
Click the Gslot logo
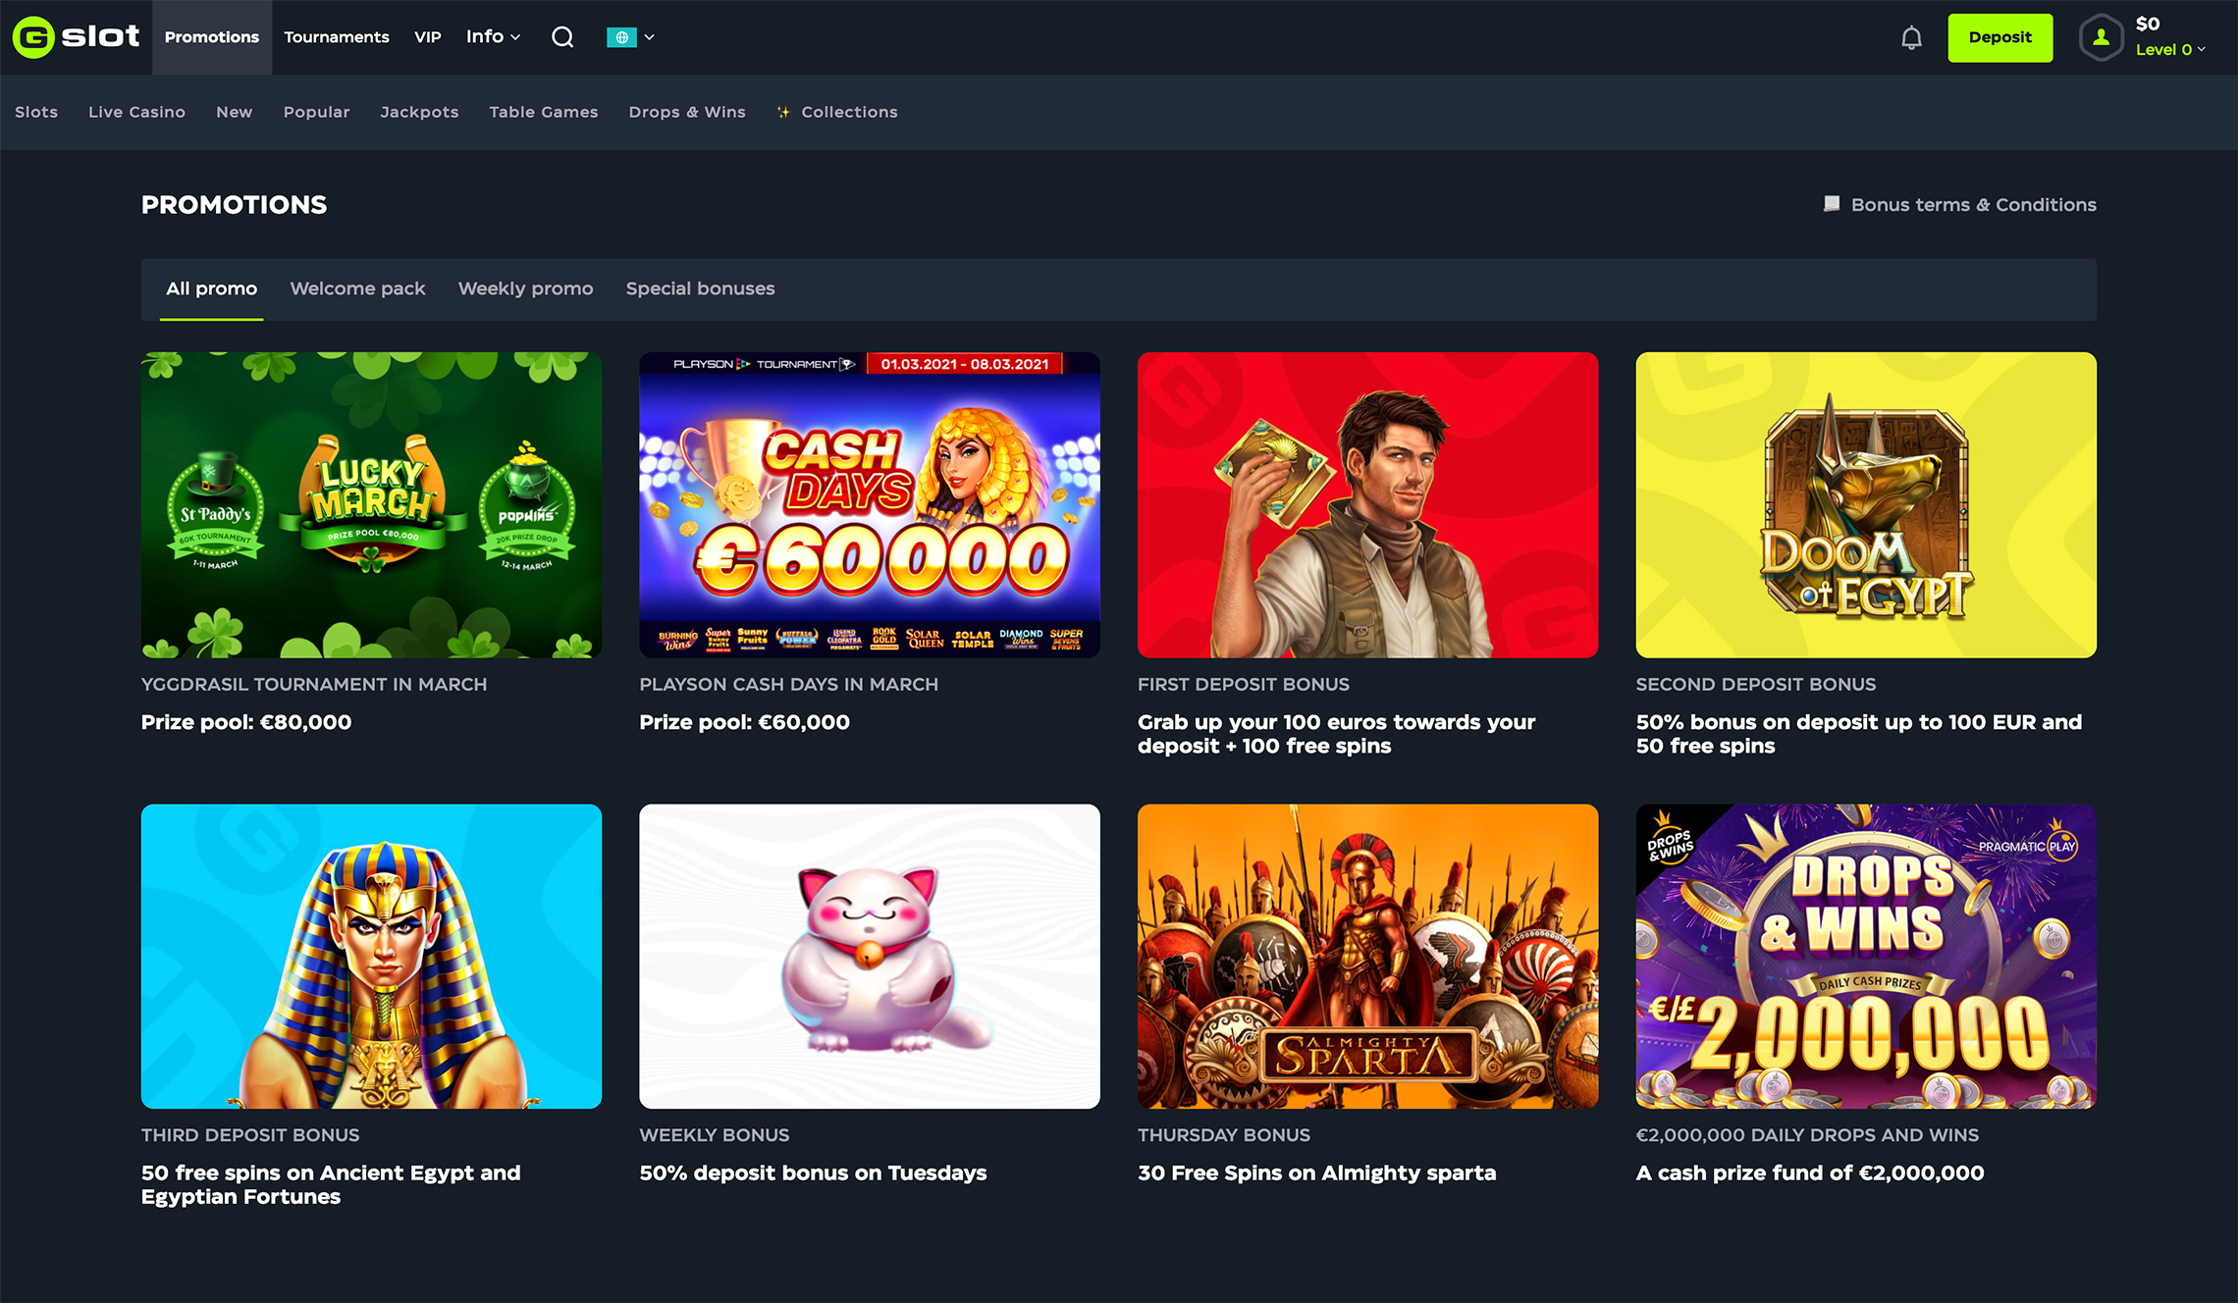pos(76,37)
